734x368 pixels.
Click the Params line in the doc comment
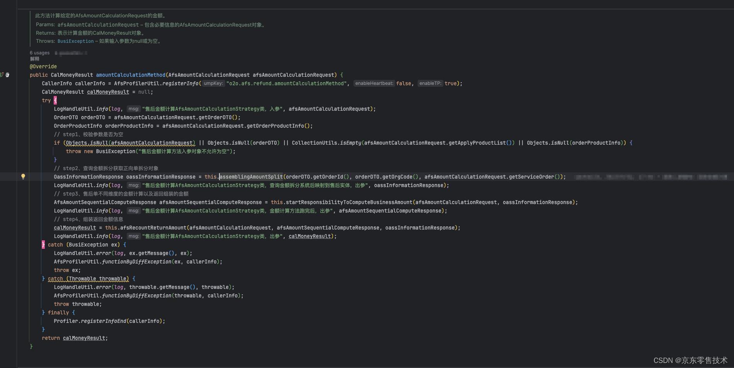click(151, 25)
